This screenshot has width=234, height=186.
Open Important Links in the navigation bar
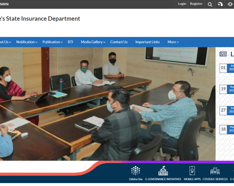pos(147,42)
